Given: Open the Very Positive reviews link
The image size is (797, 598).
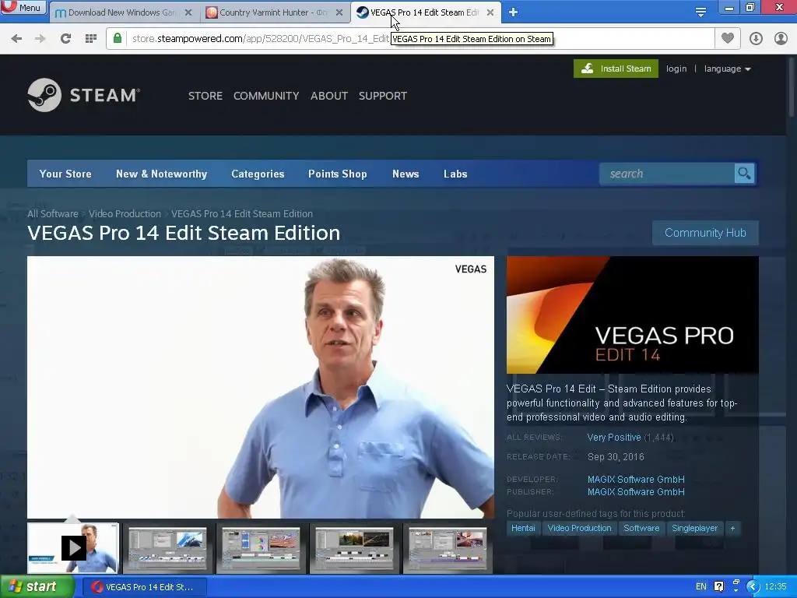Looking at the screenshot, I should 613,438.
